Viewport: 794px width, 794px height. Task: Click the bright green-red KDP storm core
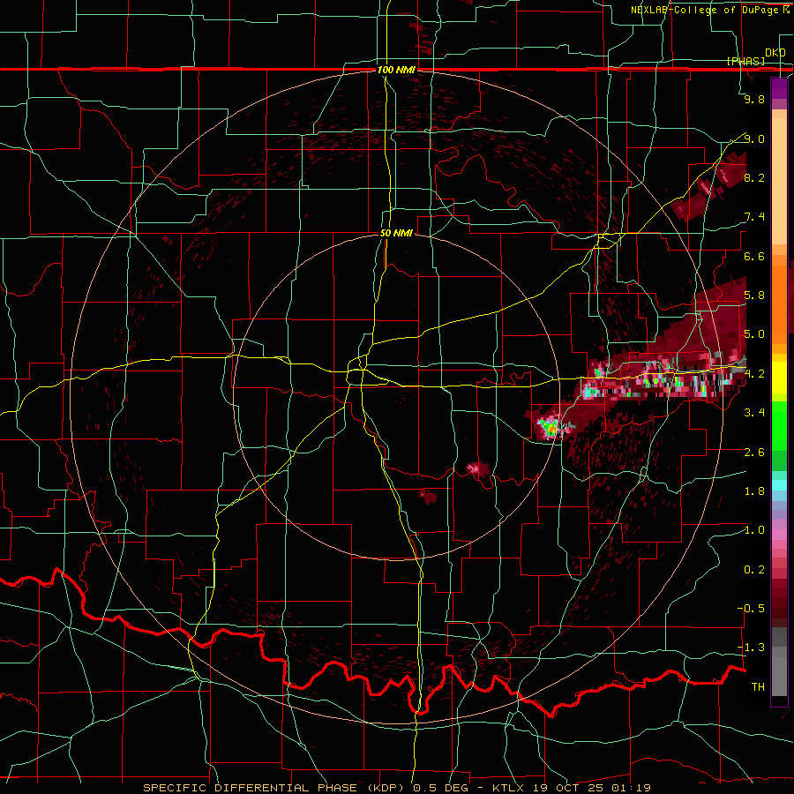(550, 429)
